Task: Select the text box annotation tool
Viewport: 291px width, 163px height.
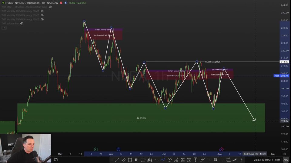Action: (196, 160)
